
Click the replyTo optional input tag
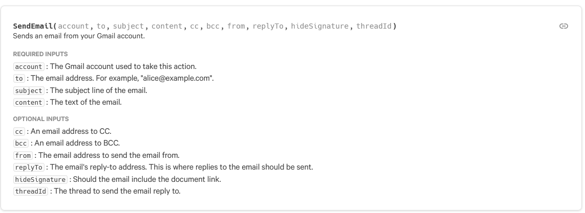pyautogui.click(x=29, y=167)
